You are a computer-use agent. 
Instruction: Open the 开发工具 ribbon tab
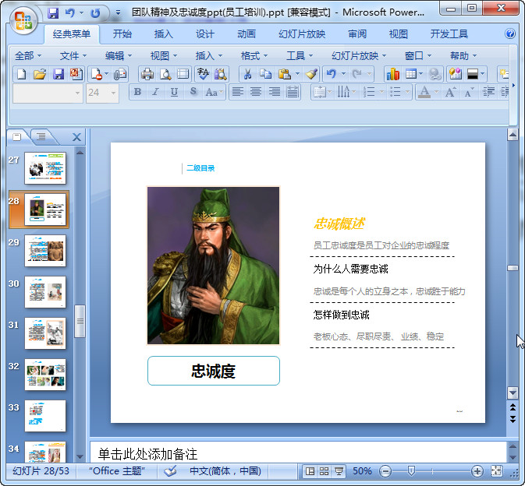[449, 33]
